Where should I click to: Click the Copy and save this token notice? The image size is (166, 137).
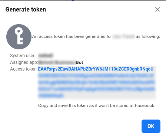(x=97, y=105)
